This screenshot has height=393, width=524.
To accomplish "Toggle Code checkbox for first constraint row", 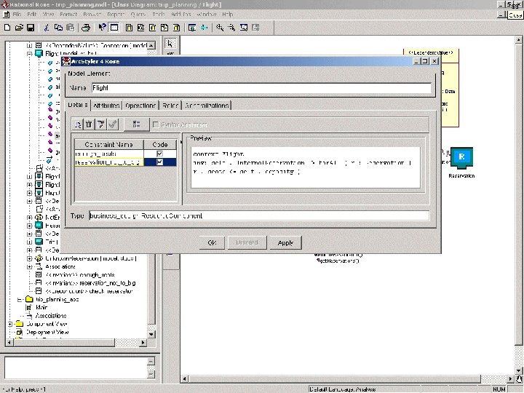I will click(159, 154).
